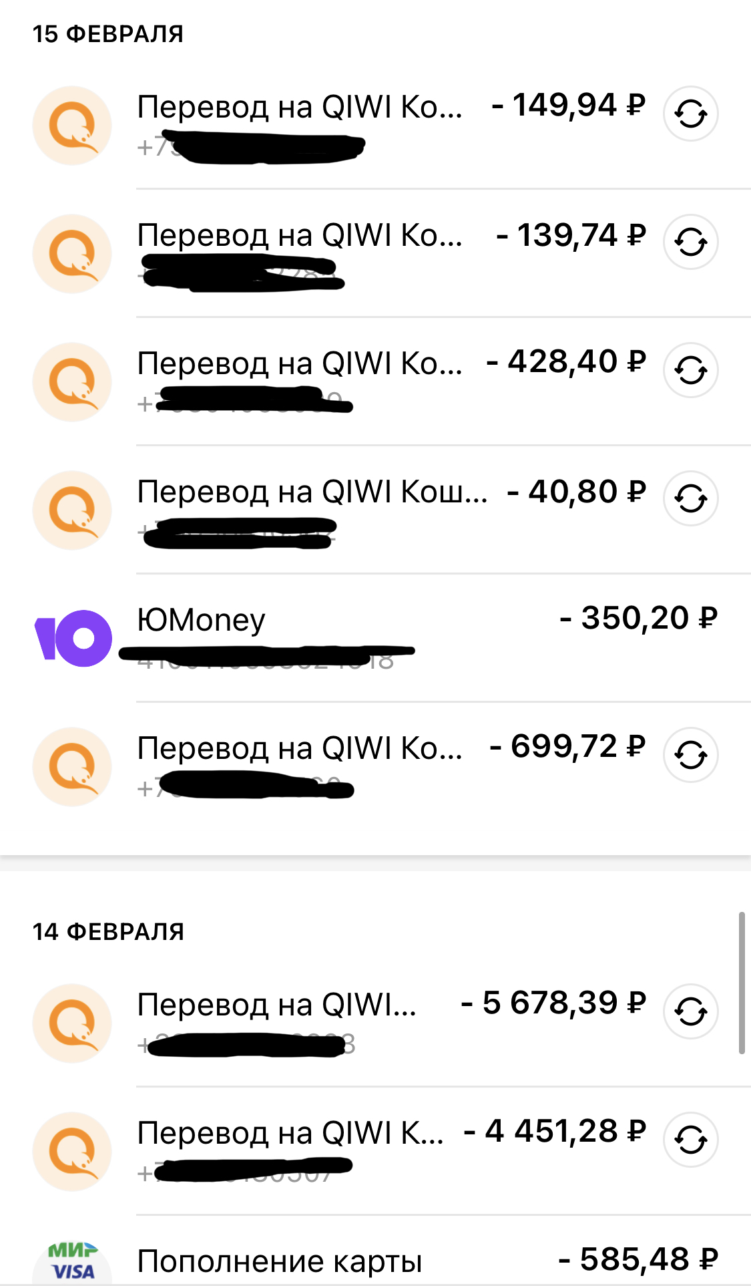The width and height of the screenshot is (751, 1286).
Task: Tap the 15 ФЕВРАЛЯ date header
Action: click(x=108, y=33)
